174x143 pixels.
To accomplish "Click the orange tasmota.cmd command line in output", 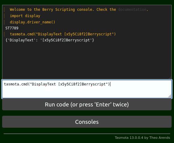I will tap(63, 34).
